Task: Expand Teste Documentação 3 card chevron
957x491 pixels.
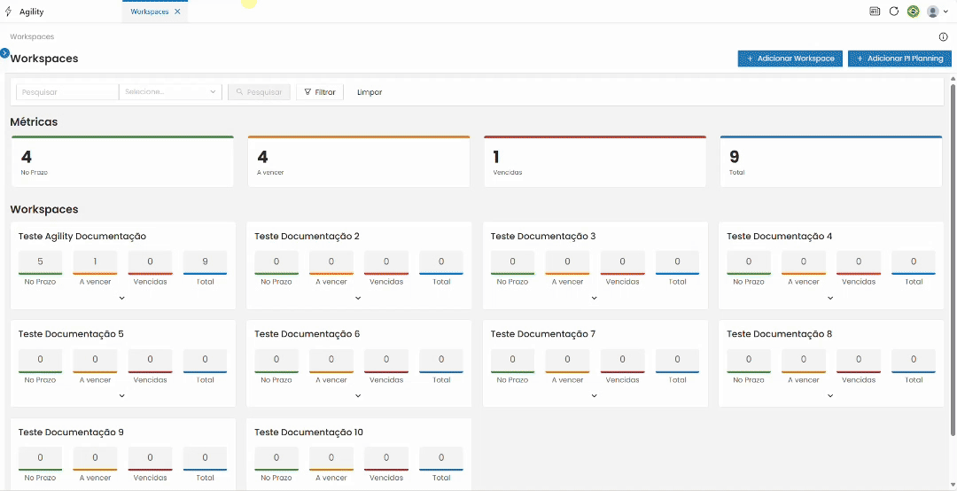Action: [x=594, y=298]
